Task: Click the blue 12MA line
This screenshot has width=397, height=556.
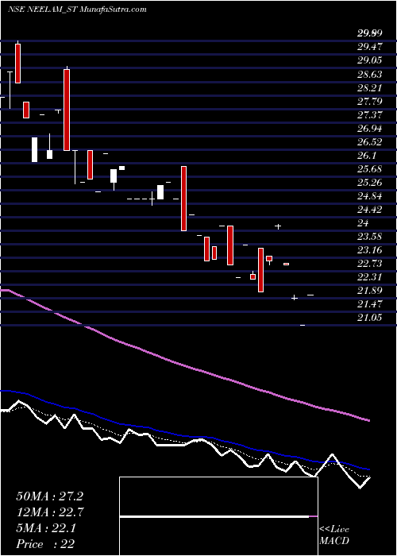Action: (184, 435)
